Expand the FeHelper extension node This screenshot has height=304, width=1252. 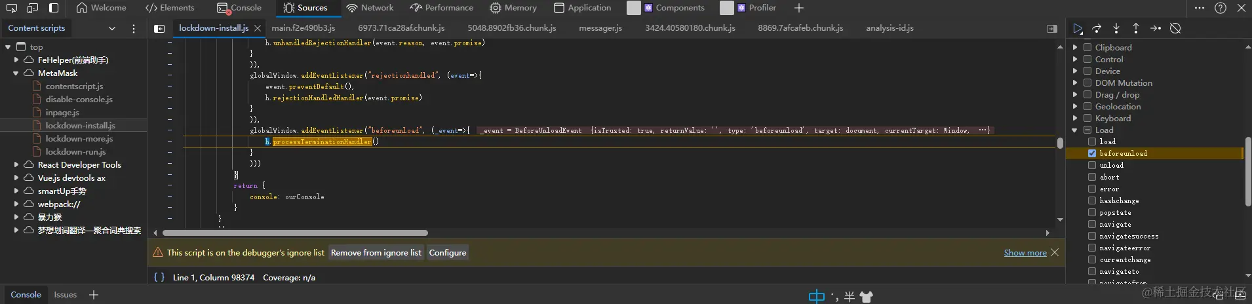tap(16, 60)
